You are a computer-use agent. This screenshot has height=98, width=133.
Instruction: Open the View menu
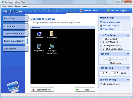click(x=10, y=7)
